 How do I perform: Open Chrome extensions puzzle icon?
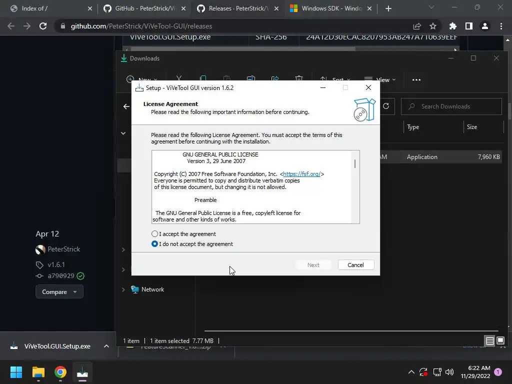click(x=452, y=26)
